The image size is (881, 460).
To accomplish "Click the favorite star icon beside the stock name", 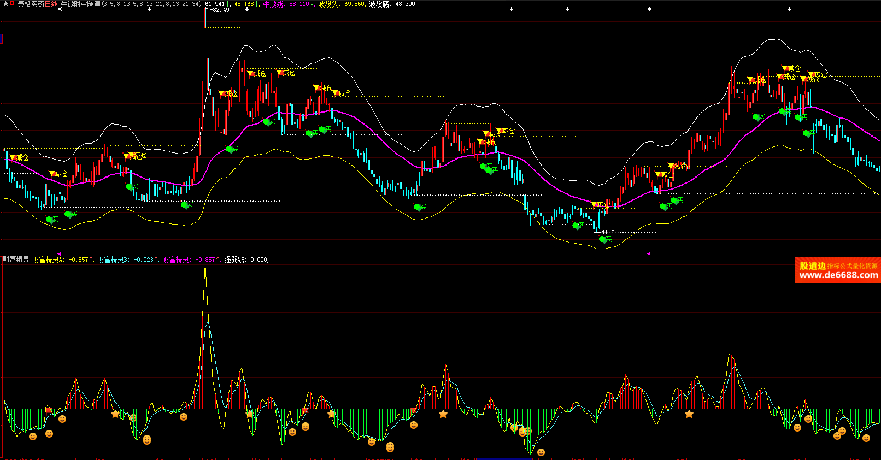I will [x=5, y=4].
